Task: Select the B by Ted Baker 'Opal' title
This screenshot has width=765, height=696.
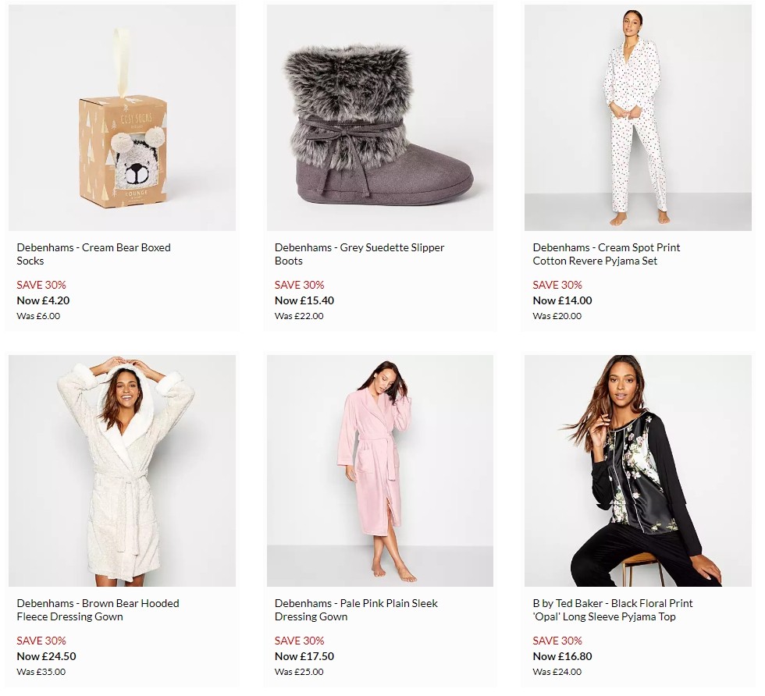Action: (609, 609)
